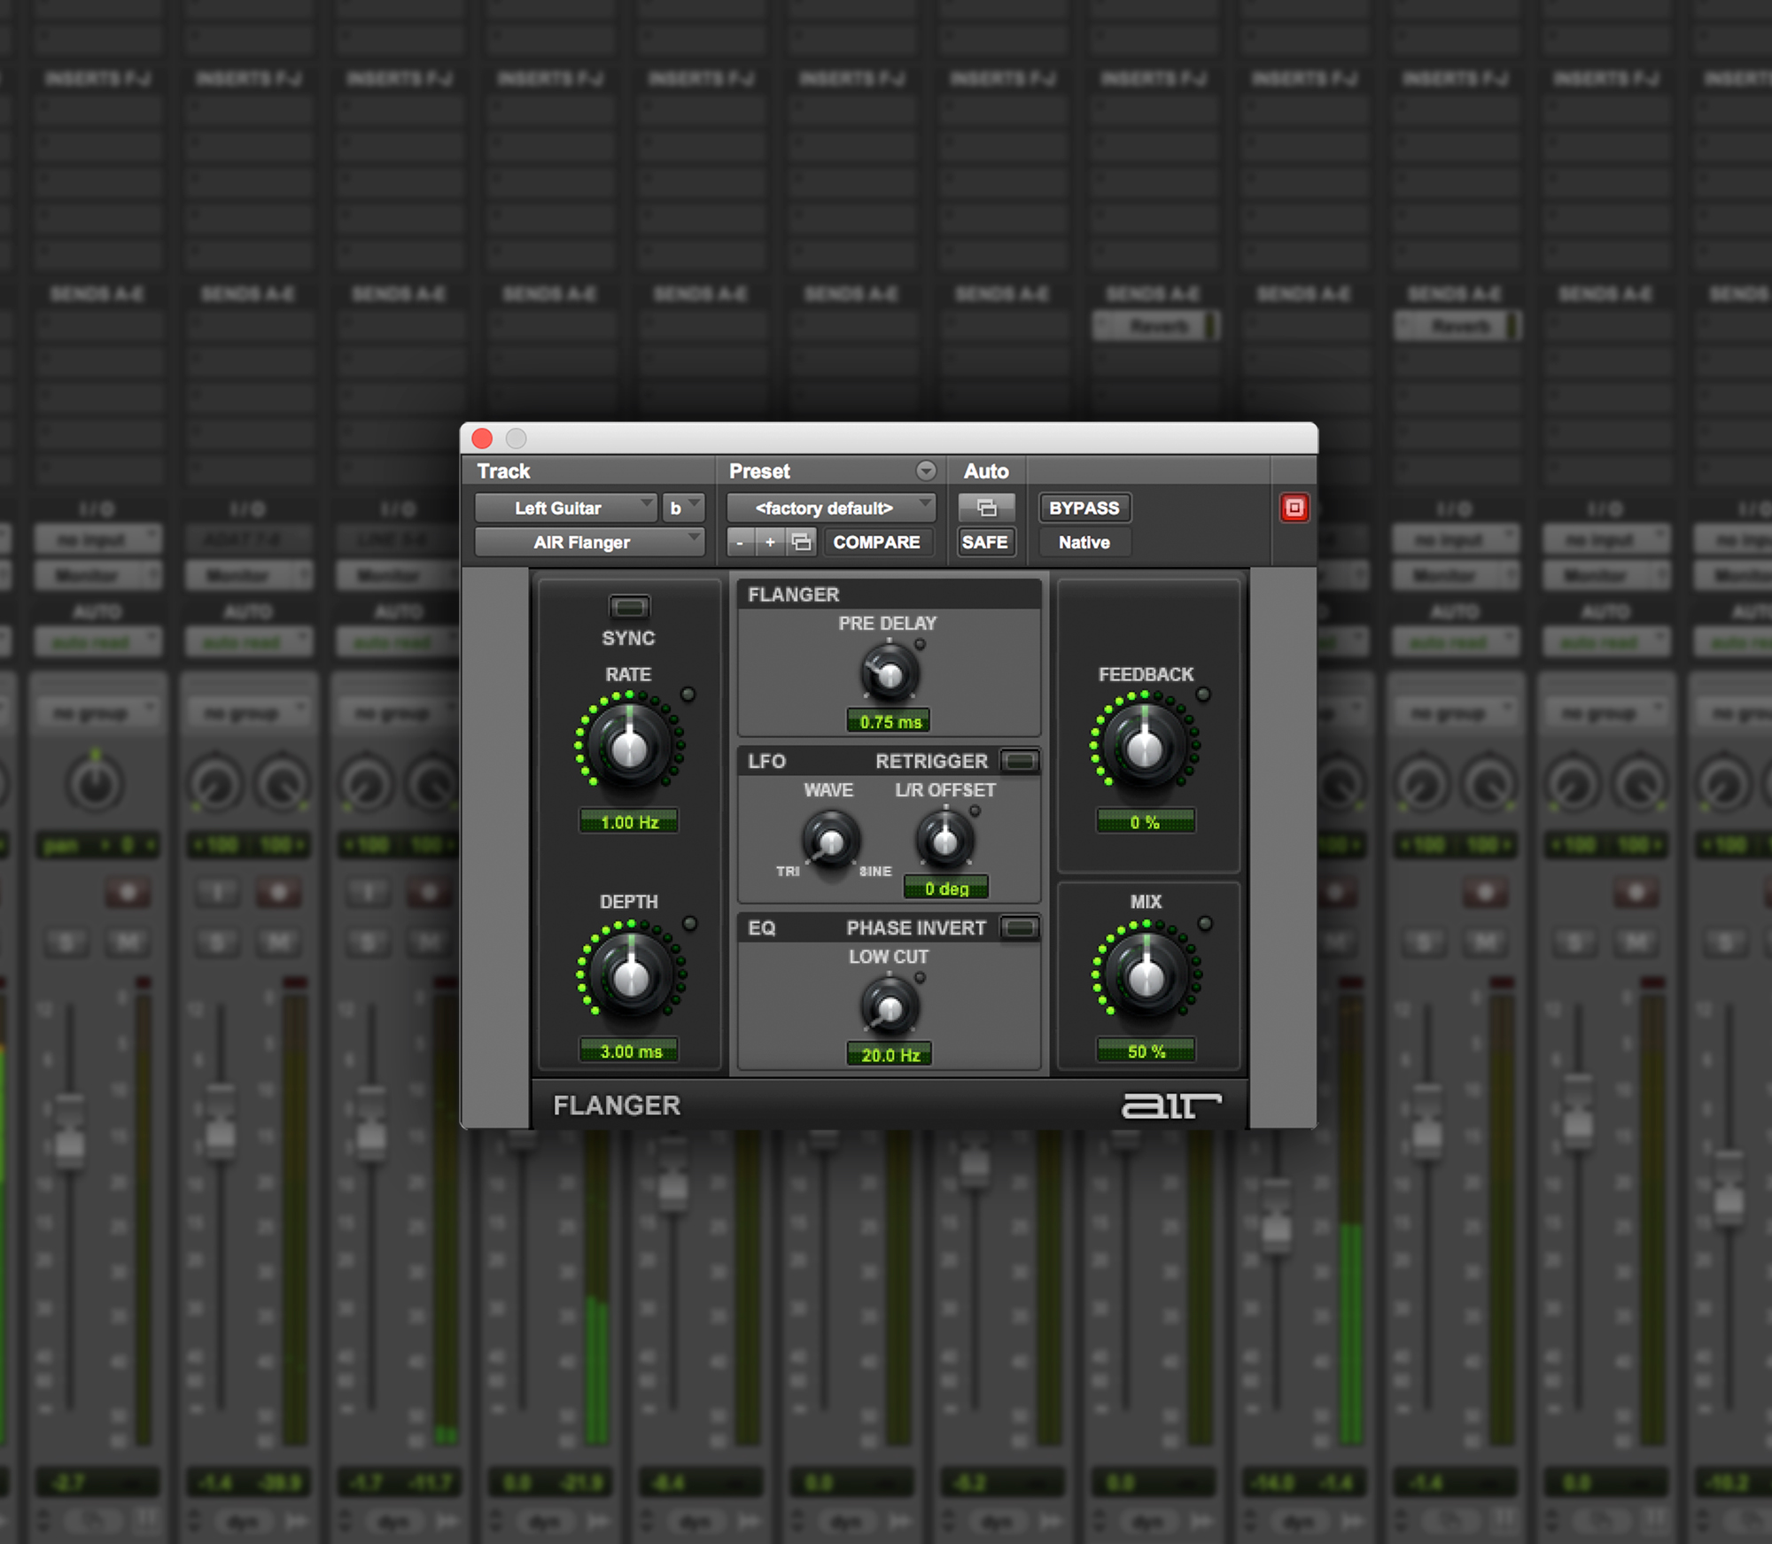The image size is (1772, 1544).
Task: Select the next preset with the plus icon
Action: coord(771,542)
